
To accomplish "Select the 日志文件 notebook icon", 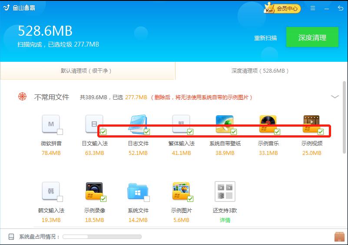I will (138, 124).
